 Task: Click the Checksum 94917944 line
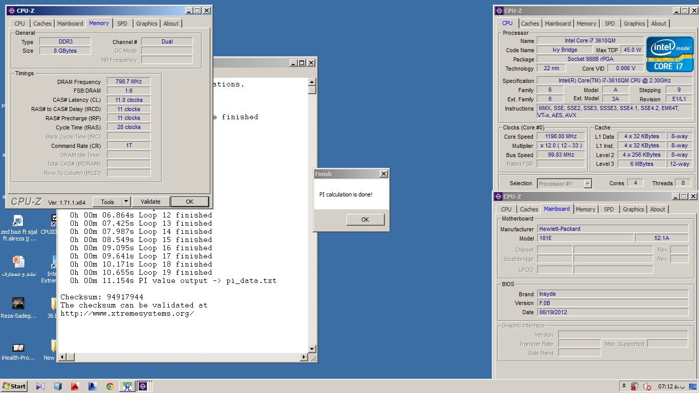pos(102,297)
